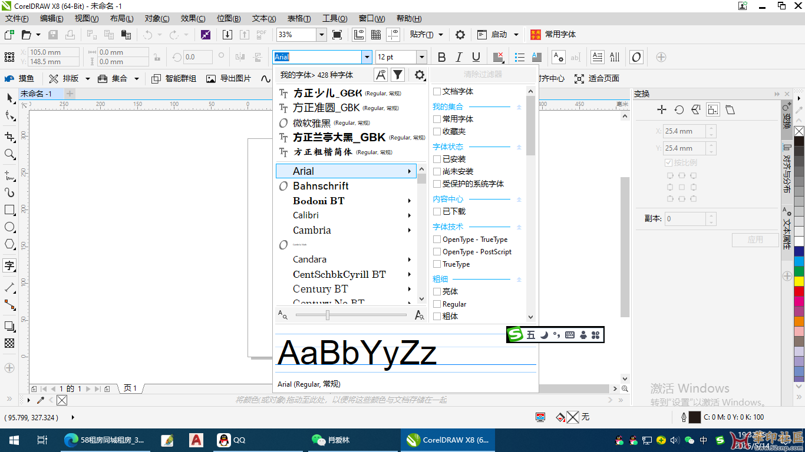805x452 pixels.
Task: Click the 常用字体 toolbar button
Action: [x=553, y=35]
